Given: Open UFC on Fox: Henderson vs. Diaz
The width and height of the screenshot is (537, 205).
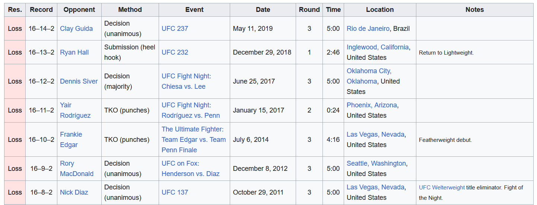Looking at the screenshot, I should coord(191,169).
